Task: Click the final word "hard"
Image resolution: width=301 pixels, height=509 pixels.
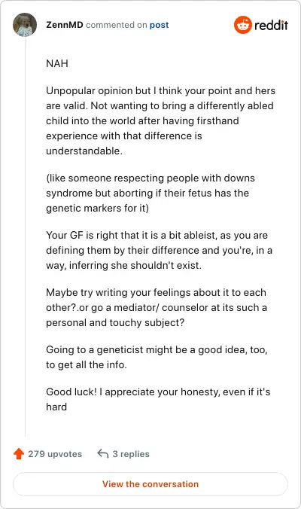Action: [56, 407]
